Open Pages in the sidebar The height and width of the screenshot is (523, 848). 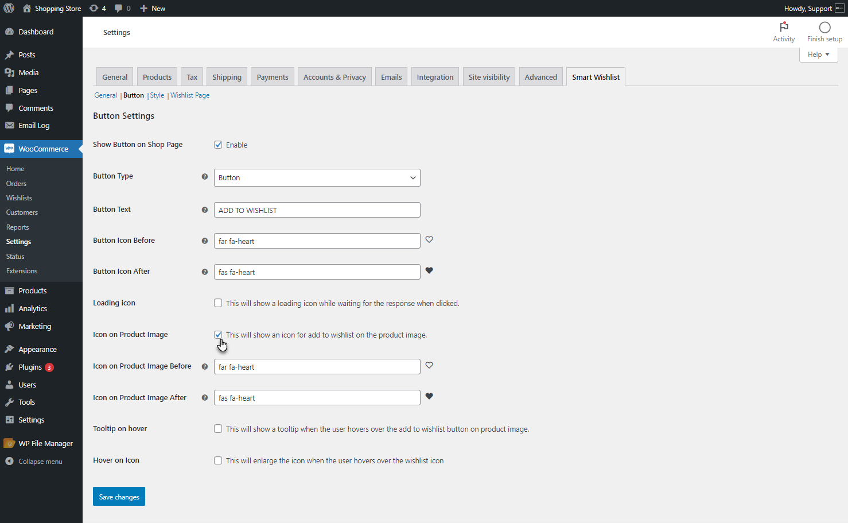pyautogui.click(x=41, y=90)
